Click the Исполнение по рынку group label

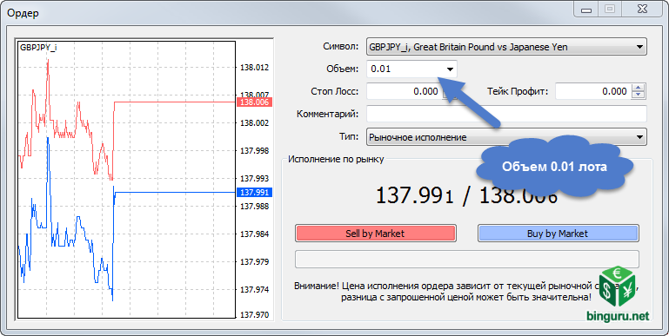click(336, 159)
